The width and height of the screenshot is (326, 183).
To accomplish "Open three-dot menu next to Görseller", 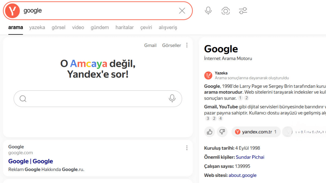I will click(x=187, y=45).
